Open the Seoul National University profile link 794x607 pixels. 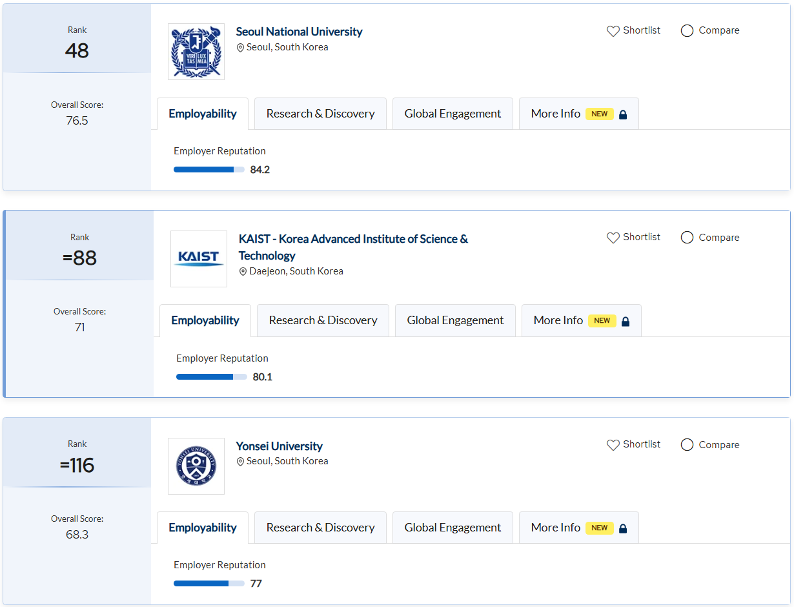pyautogui.click(x=299, y=32)
